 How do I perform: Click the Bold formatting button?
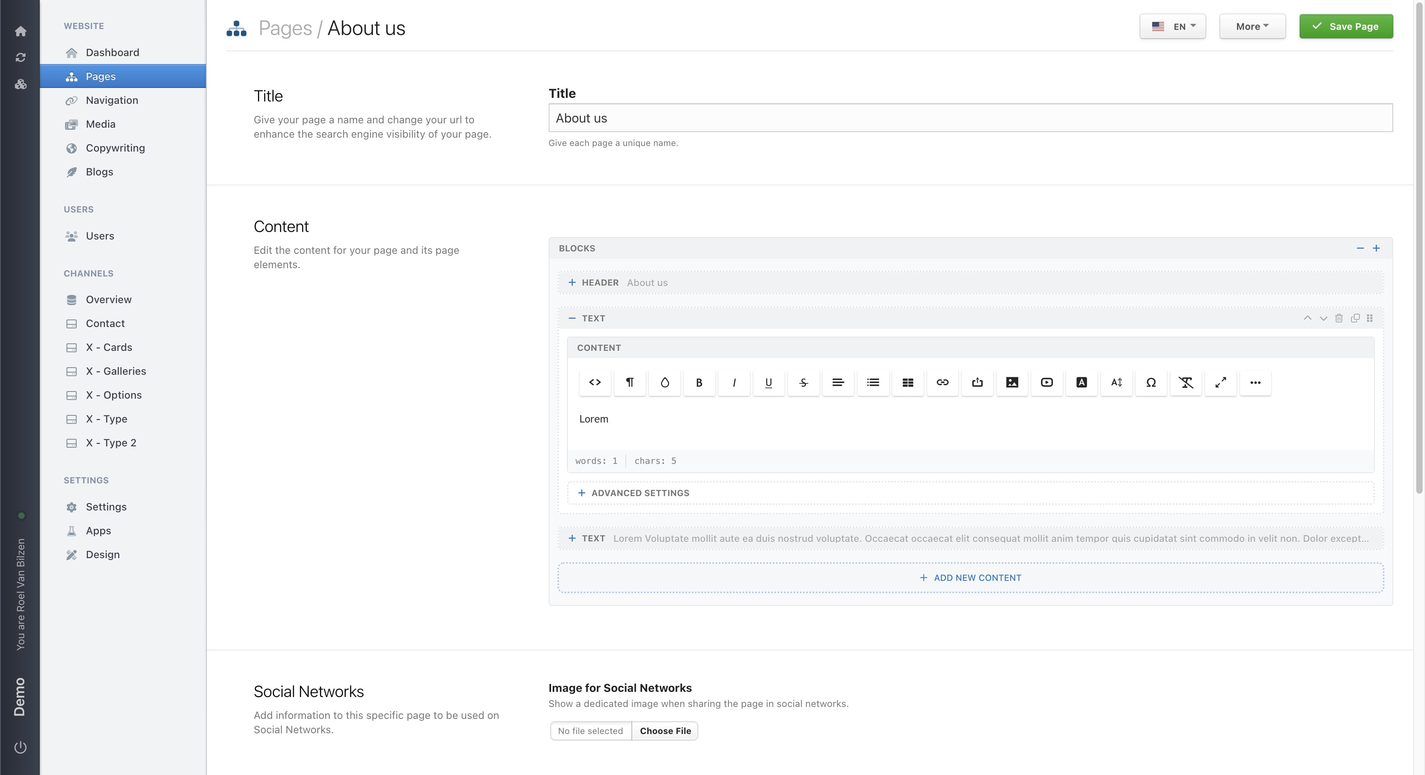pos(699,382)
